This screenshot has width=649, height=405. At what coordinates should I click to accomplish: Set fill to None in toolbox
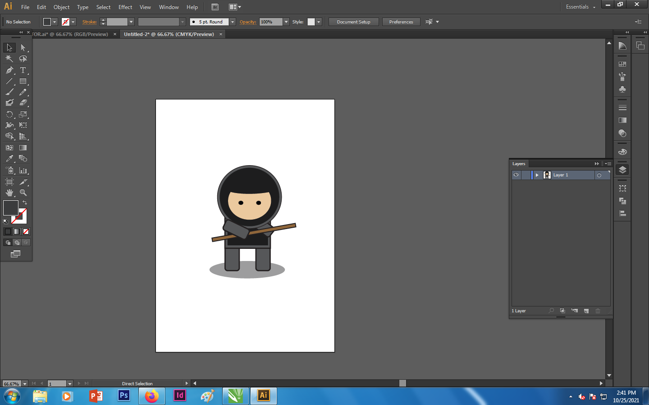click(26, 231)
